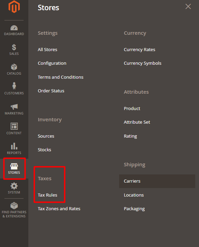
Task: Open Find Partners & Extensions icon
Action: (x=14, y=205)
